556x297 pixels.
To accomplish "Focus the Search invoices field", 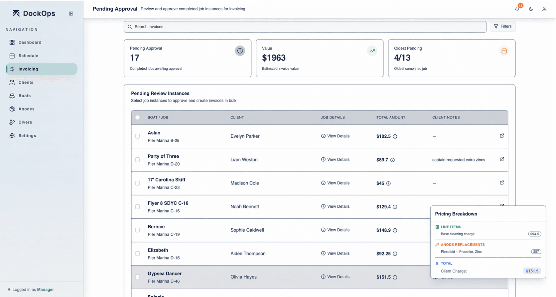I will (305, 27).
